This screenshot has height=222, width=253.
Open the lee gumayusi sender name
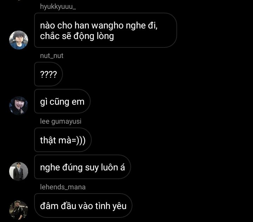click(61, 121)
